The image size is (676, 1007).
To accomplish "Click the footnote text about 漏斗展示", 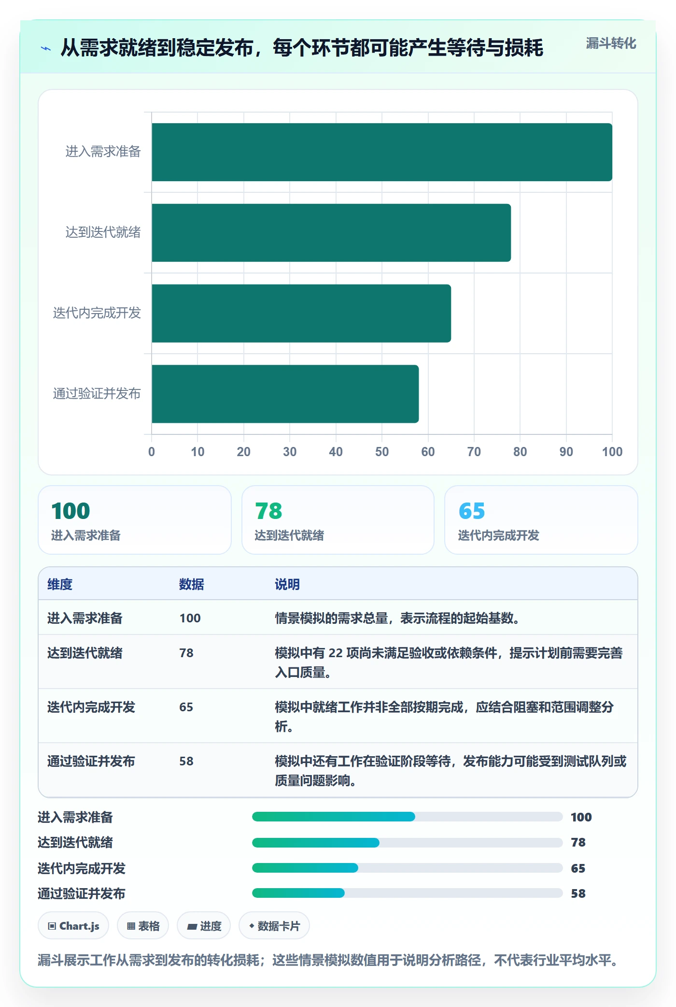I will point(329,960).
